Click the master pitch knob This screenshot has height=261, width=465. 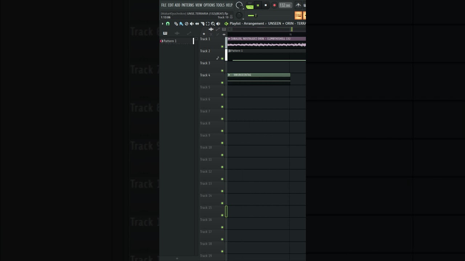[239, 15]
